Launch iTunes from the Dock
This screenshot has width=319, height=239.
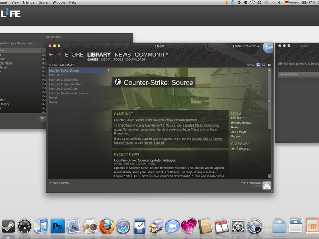coord(41,226)
